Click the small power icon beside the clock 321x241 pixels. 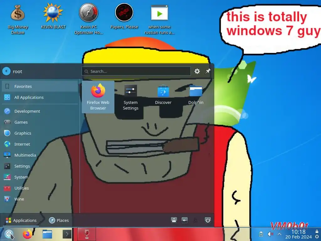(317, 237)
